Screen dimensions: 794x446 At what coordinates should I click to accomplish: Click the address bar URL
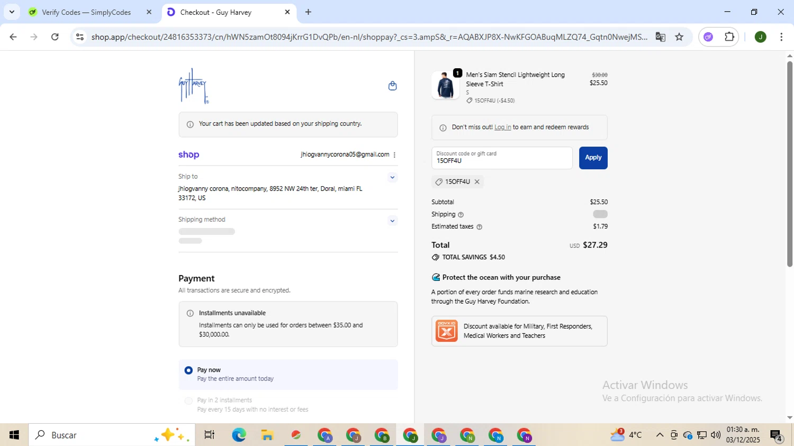tap(369, 37)
